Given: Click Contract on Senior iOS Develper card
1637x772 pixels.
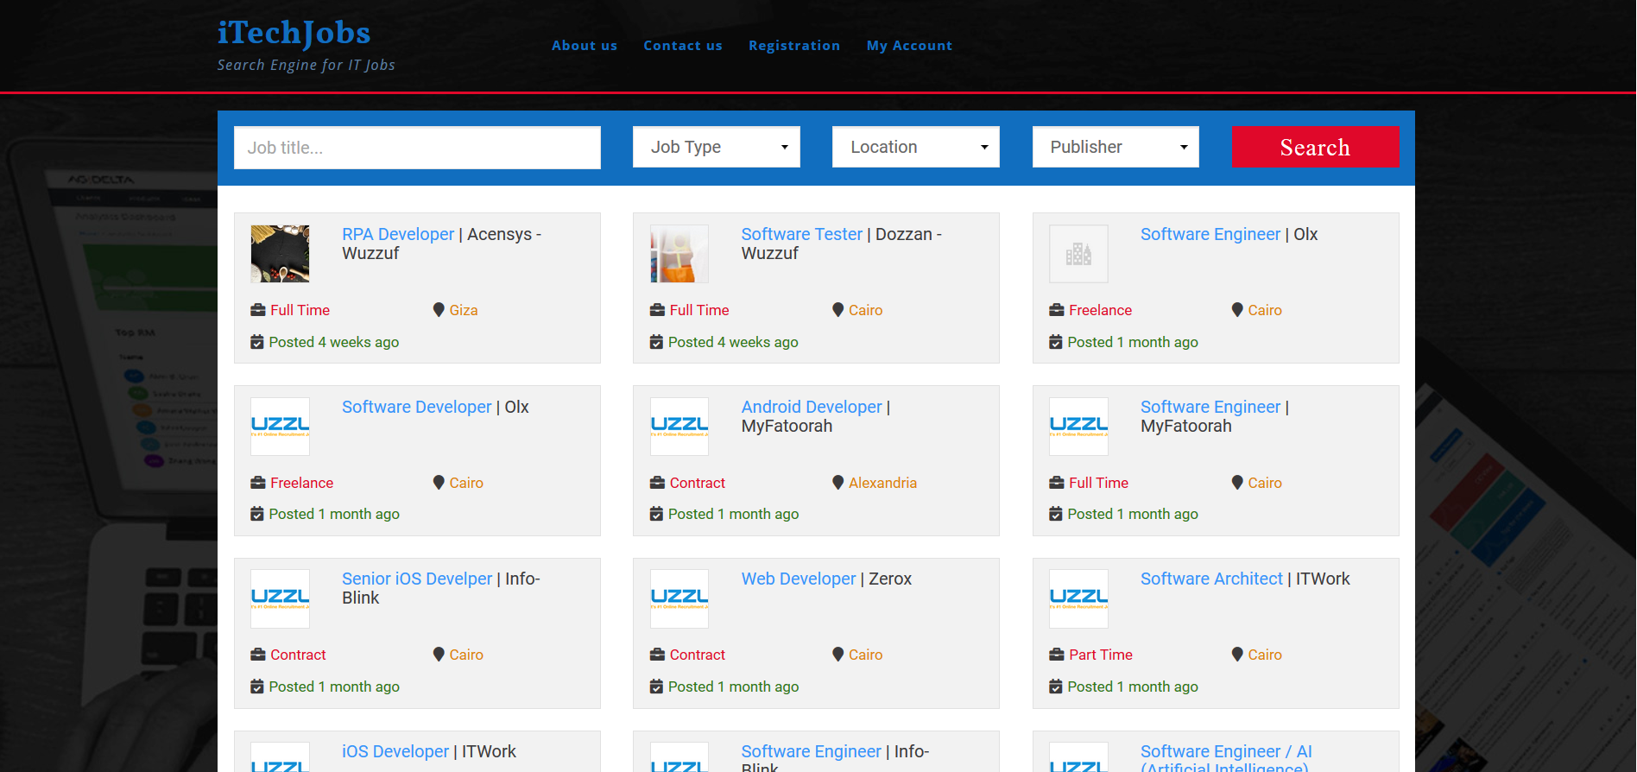Looking at the screenshot, I should 298,655.
